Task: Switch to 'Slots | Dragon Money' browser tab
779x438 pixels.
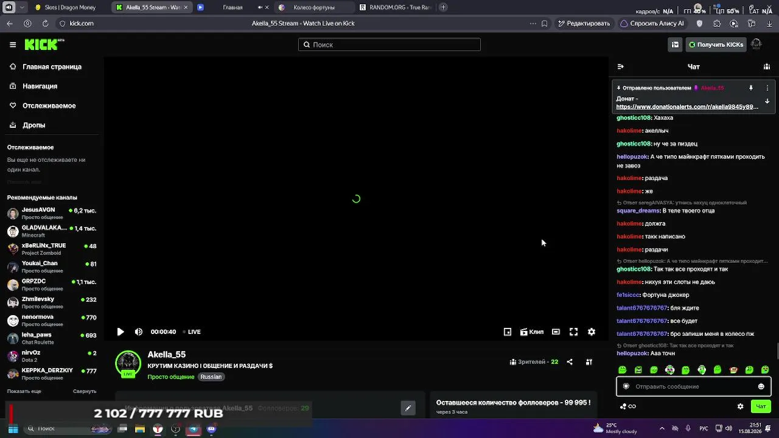Action: point(67,7)
